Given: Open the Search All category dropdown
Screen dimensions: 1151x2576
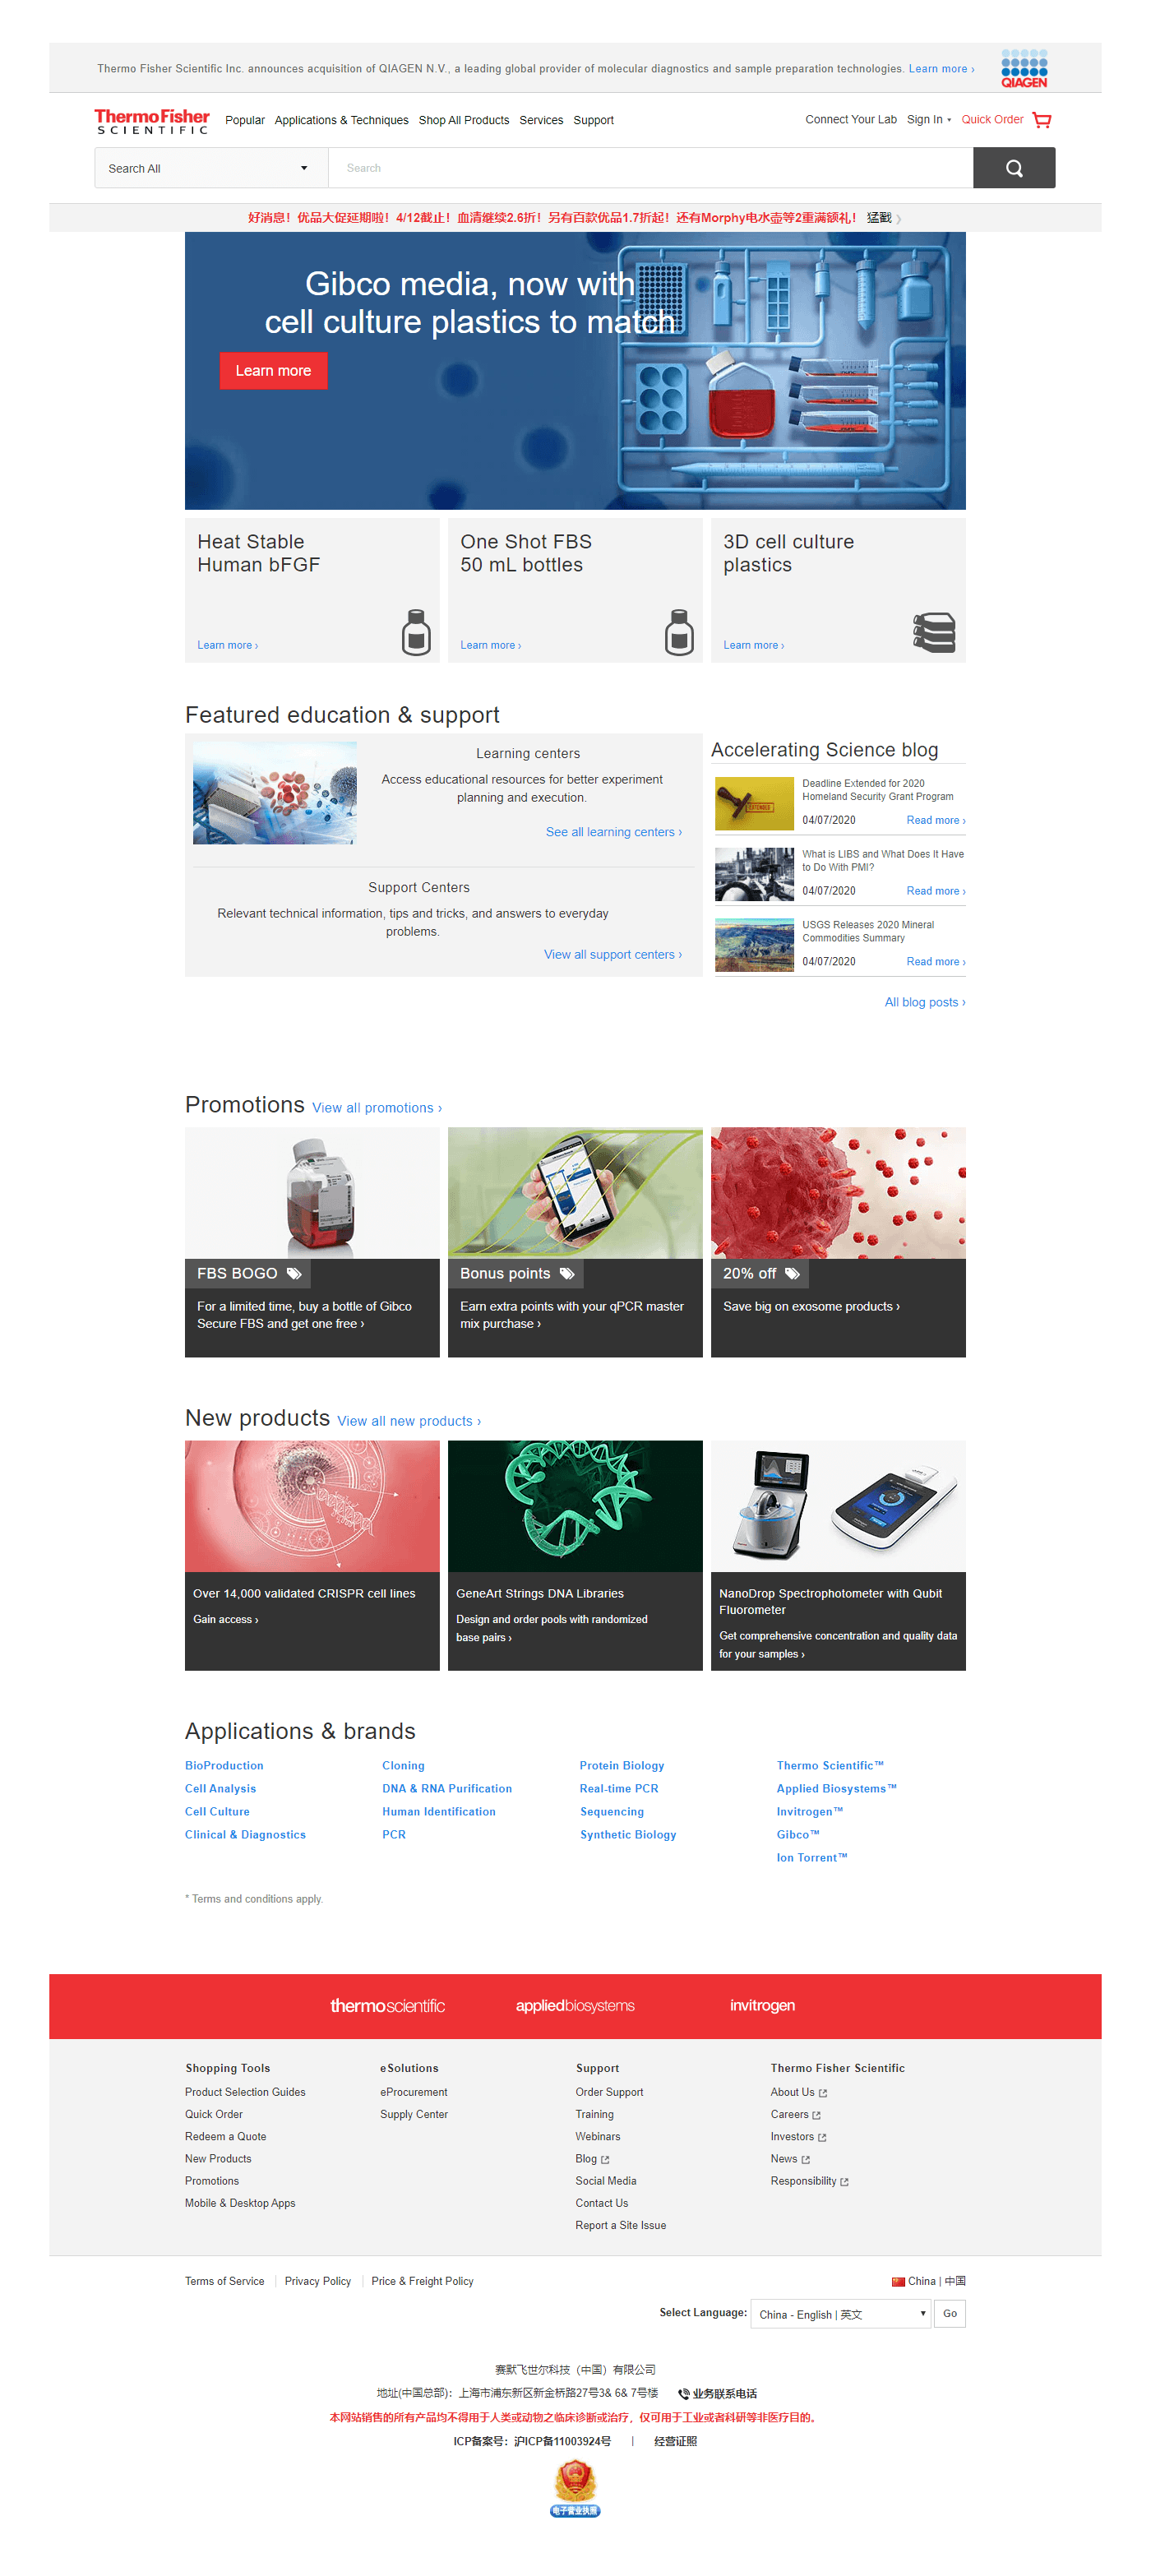Looking at the screenshot, I should [211, 168].
